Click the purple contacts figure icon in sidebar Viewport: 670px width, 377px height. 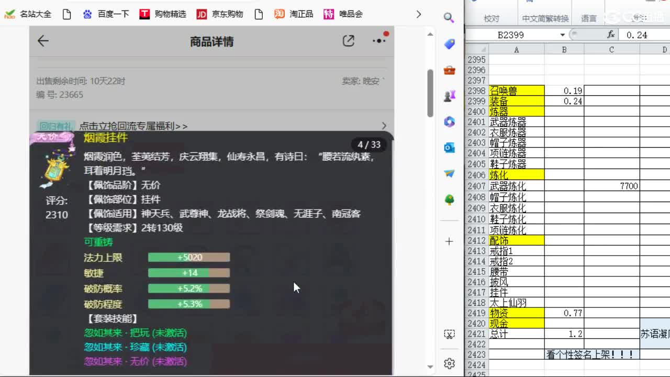[449, 95]
